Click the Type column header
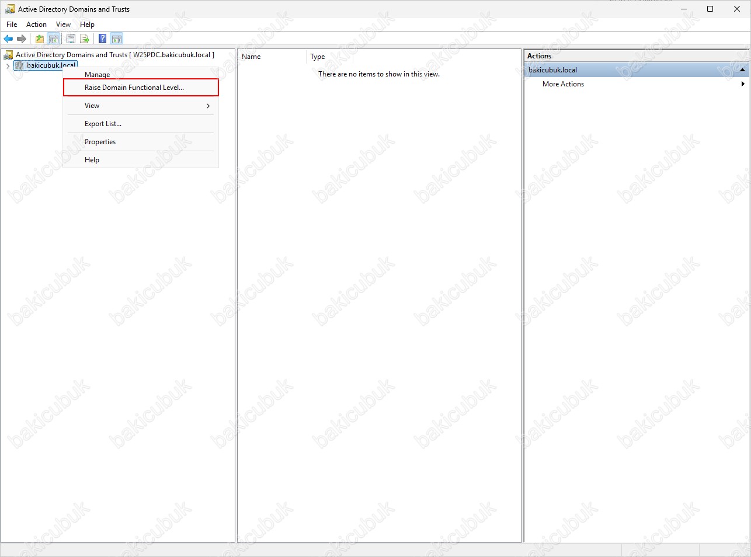The width and height of the screenshot is (751, 557). pos(329,57)
